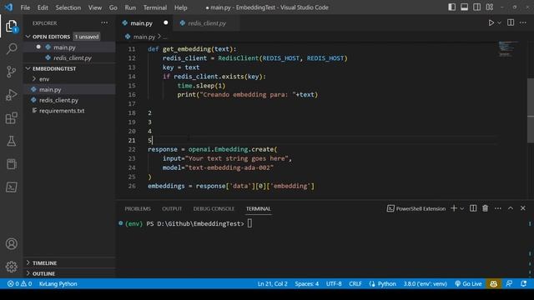The width and height of the screenshot is (534, 300).
Task: Switch to the redis_client.py editor tab
Action: click(x=207, y=23)
